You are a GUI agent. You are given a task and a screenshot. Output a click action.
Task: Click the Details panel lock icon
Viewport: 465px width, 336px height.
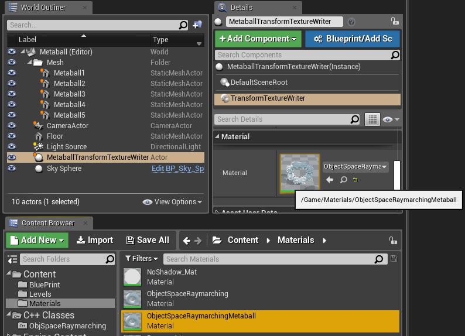tap(394, 21)
